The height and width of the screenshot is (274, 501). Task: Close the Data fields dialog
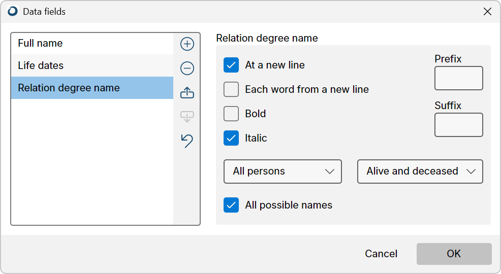click(488, 12)
